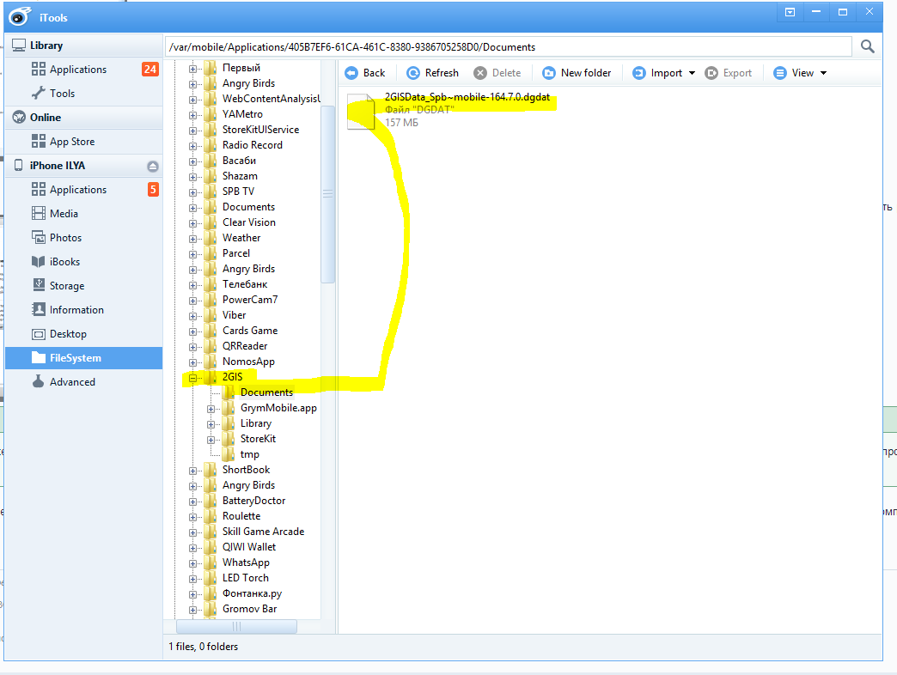The height and width of the screenshot is (675, 897).
Task: Select the Skill Game Arcade folder
Action: pyautogui.click(x=263, y=531)
